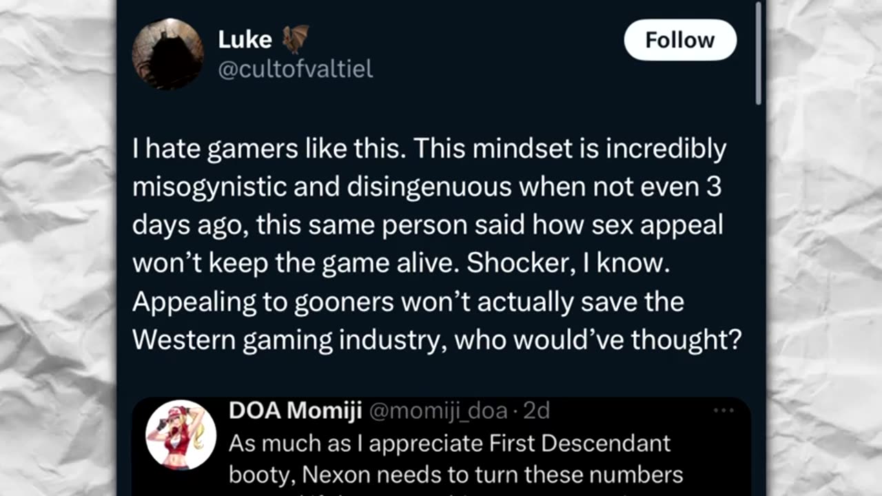Image resolution: width=882 pixels, height=496 pixels.
Task: Click the tweet panel scrollbar thumb
Action: 759,55
